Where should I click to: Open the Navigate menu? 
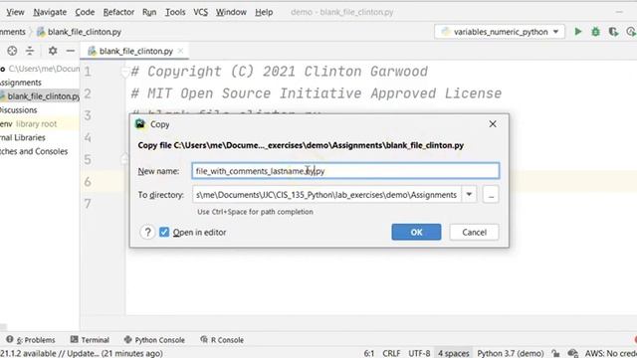pos(50,12)
